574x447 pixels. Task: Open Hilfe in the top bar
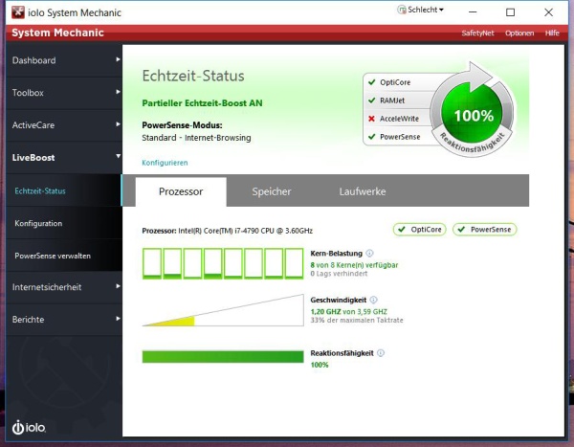[x=552, y=33]
